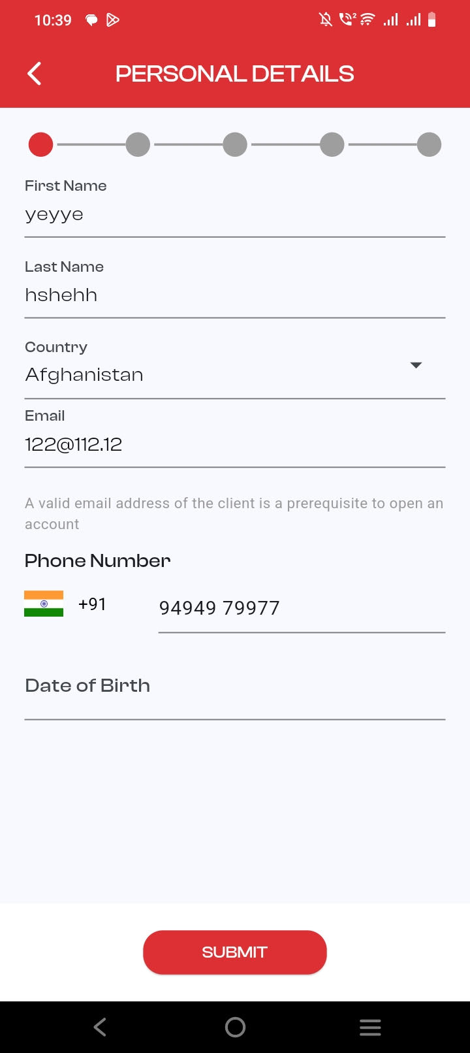The image size is (470, 1053).
Task: Tap the back arrow in the red header
Action: [x=35, y=74]
